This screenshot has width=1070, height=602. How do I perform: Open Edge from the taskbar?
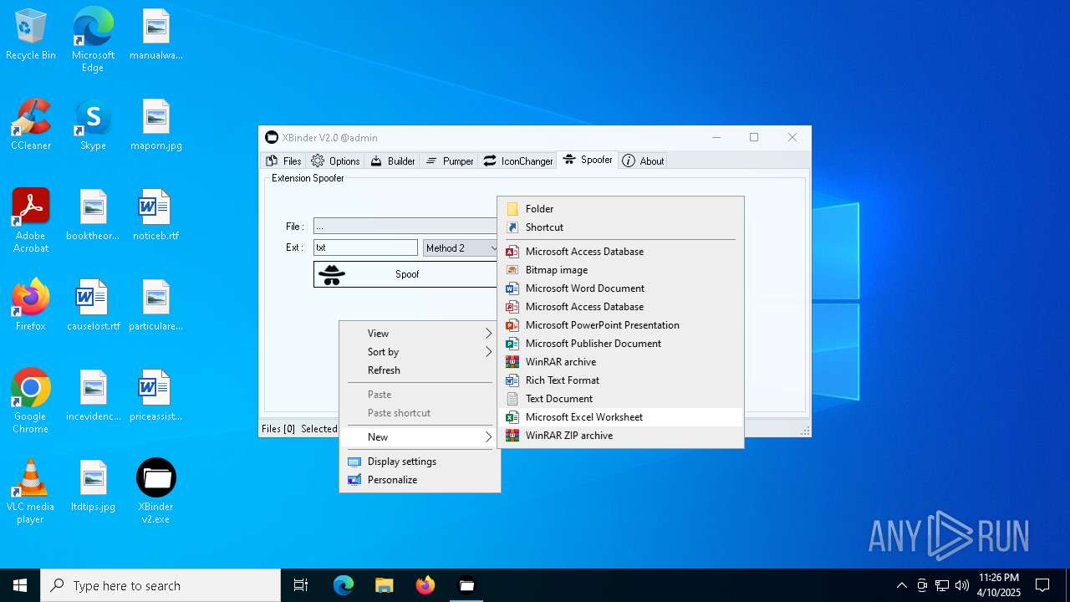click(x=344, y=585)
